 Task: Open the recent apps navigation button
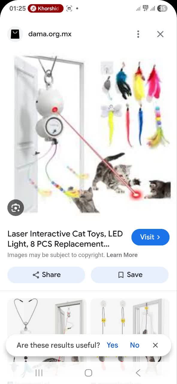point(39,373)
